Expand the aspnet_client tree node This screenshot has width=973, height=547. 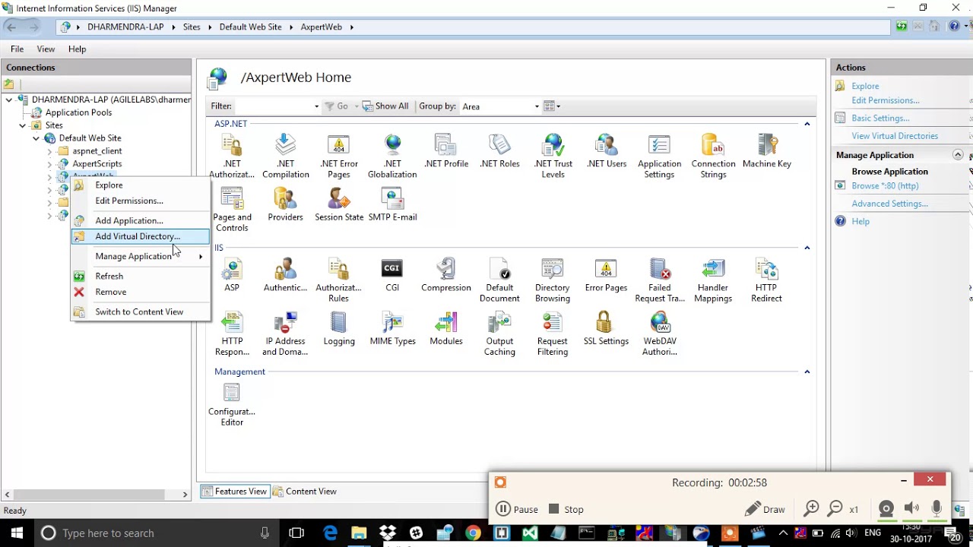[x=49, y=151]
